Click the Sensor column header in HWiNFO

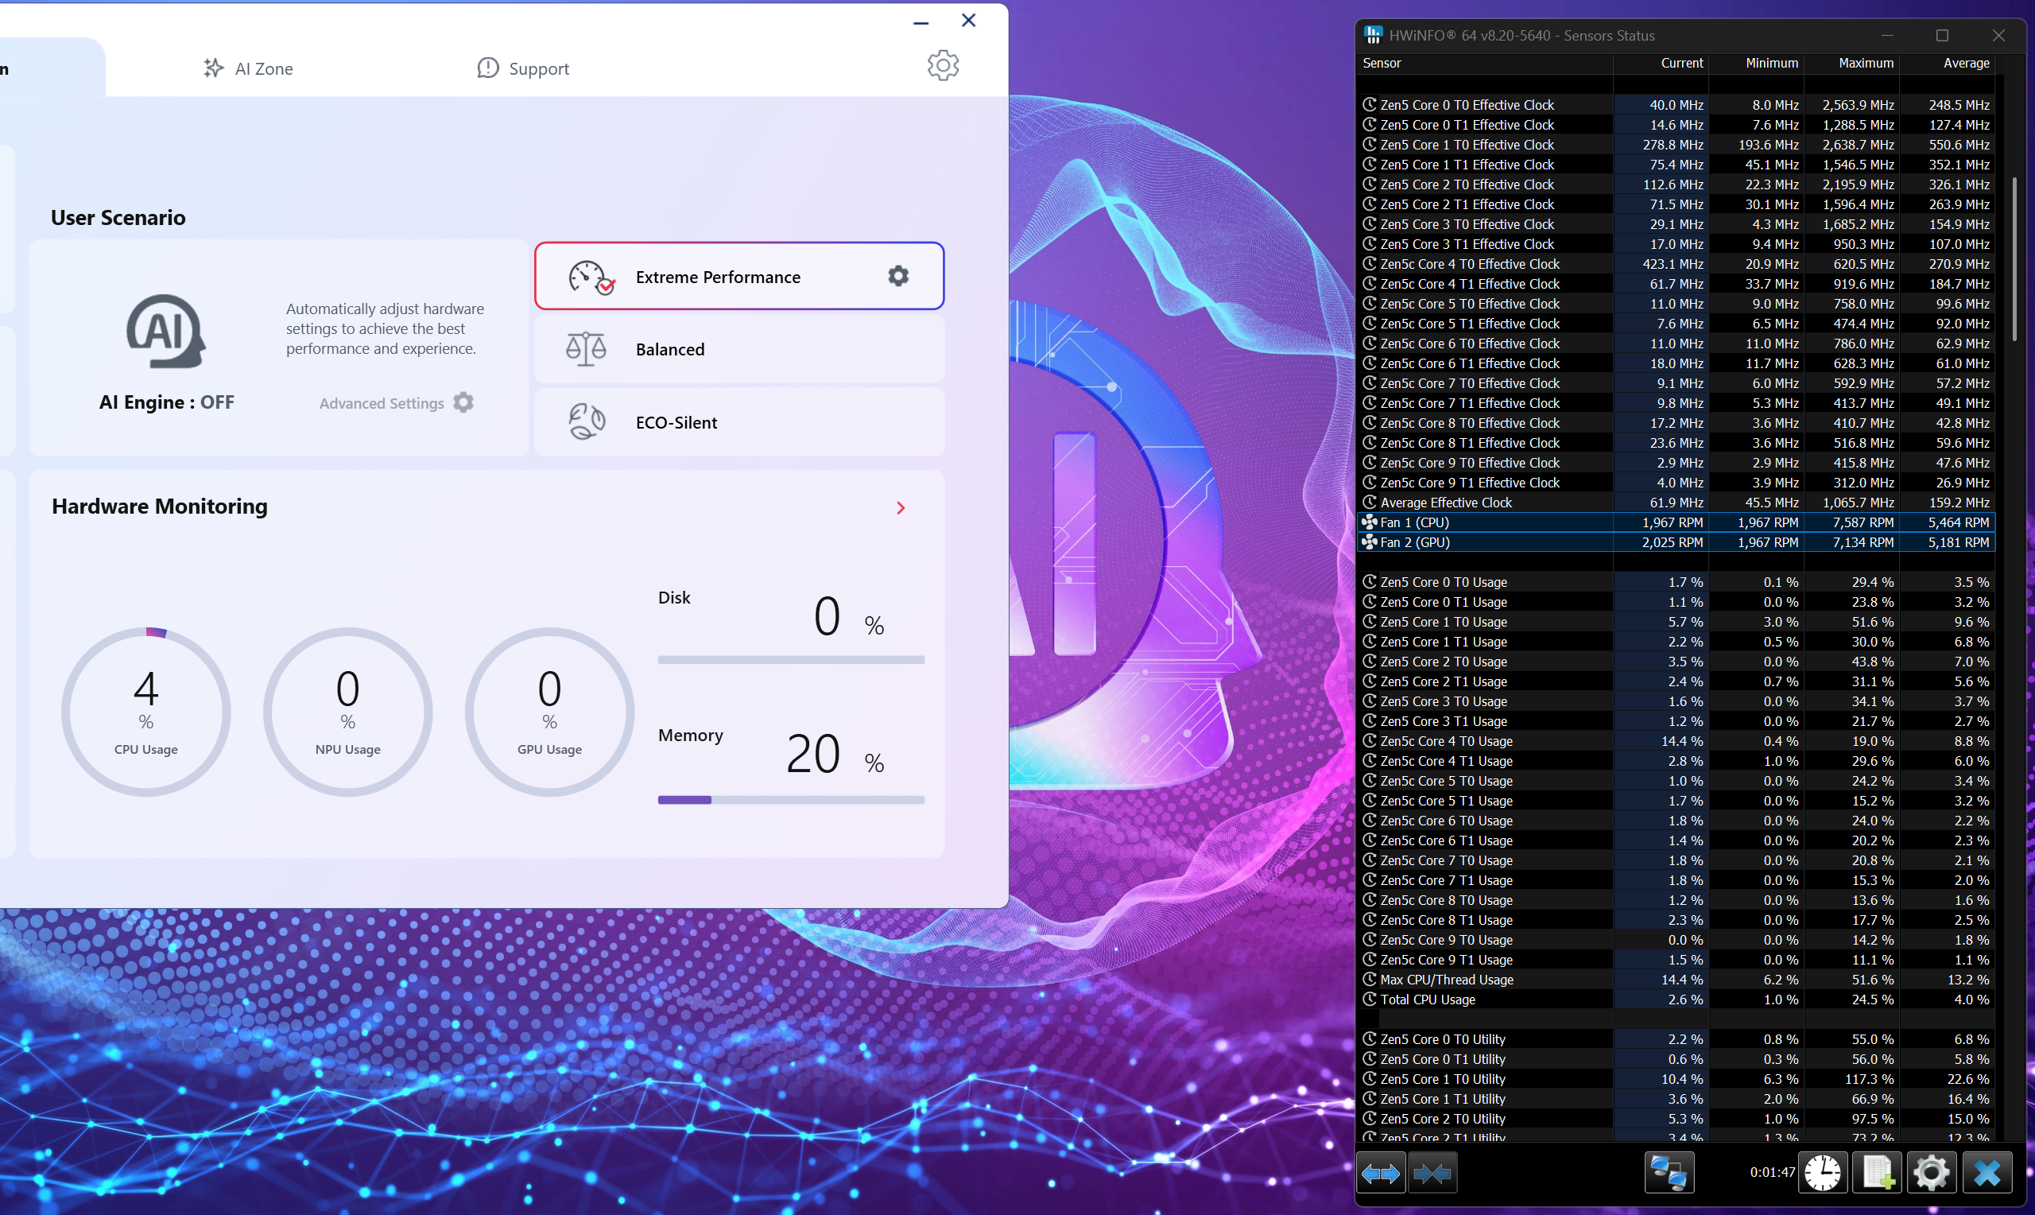[x=1484, y=63]
